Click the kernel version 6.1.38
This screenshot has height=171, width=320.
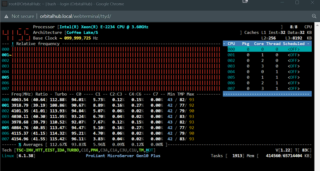(x=26, y=156)
